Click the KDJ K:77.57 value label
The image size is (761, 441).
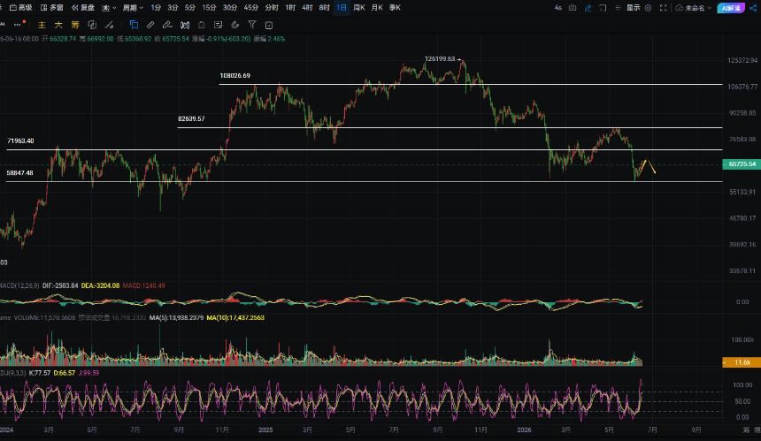coord(40,373)
